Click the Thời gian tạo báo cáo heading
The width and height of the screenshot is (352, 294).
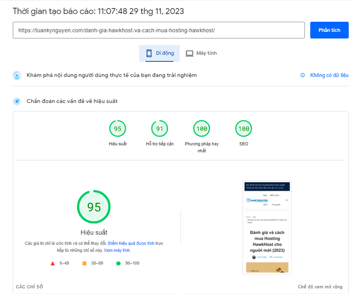99,11
